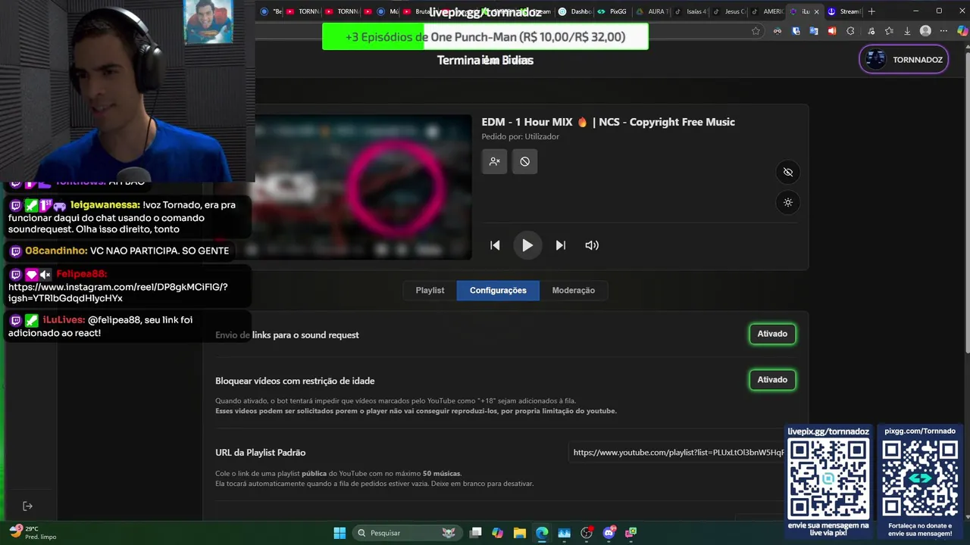The image size is (970, 545).
Task: Open File Explorer from the taskbar
Action: click(x=519, y=533)
